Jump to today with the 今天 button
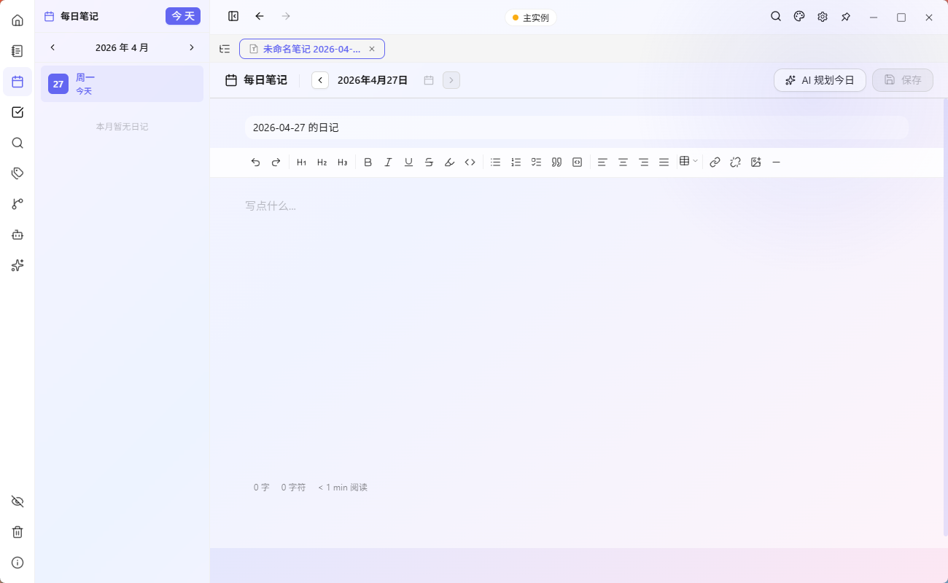948x583 pixels. pos(183,15)
